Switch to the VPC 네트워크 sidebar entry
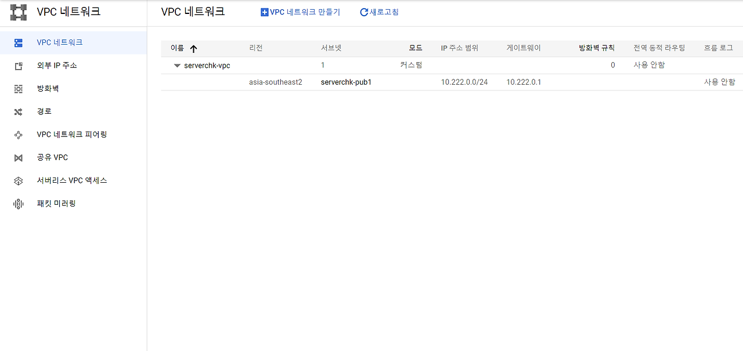 tap(58, 42)
